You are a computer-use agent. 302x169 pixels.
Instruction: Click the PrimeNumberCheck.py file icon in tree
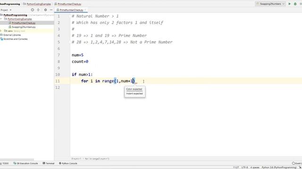click(10, 23)
